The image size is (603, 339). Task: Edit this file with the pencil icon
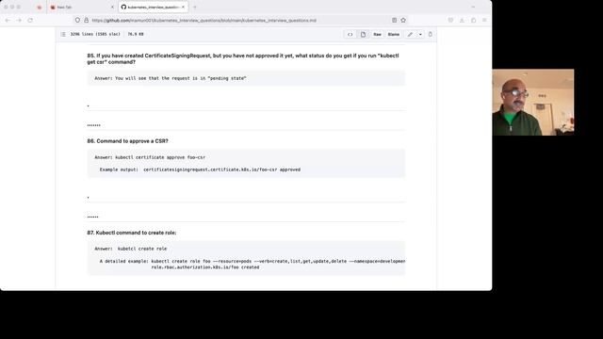(411, 34)
